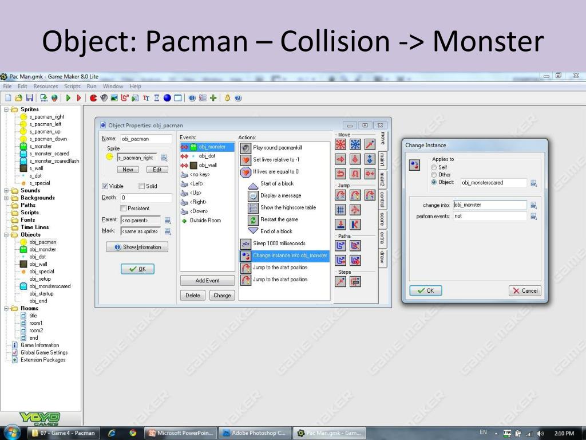Select the Set Gravity action icon

pos(370,159)
